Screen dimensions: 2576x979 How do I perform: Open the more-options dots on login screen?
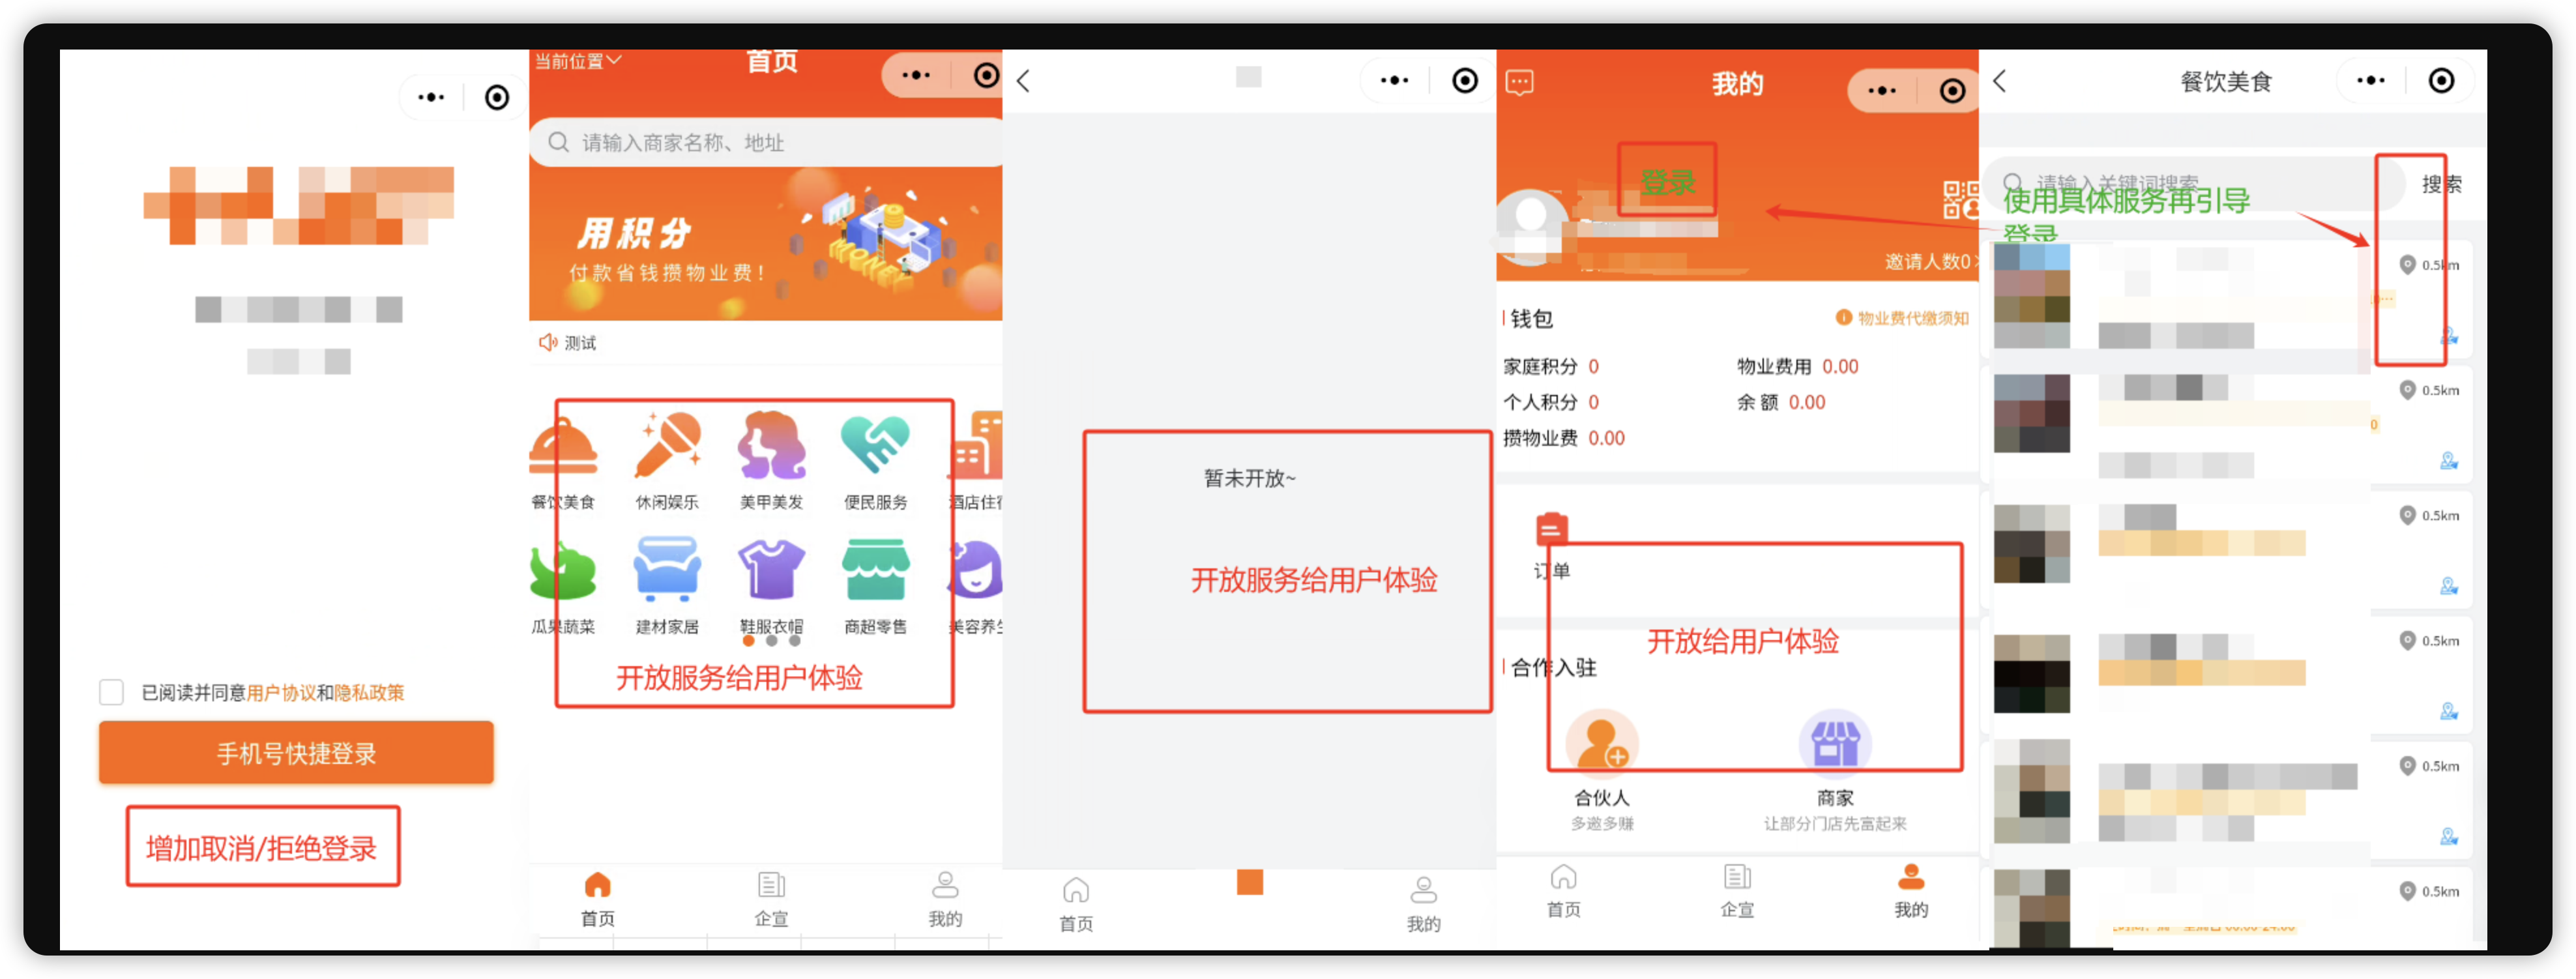pos(431,97)
